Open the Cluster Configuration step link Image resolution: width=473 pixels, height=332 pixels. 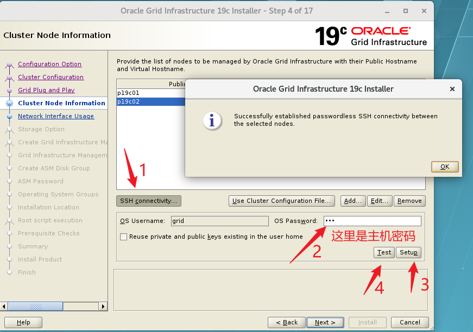[x=51, y=77]
